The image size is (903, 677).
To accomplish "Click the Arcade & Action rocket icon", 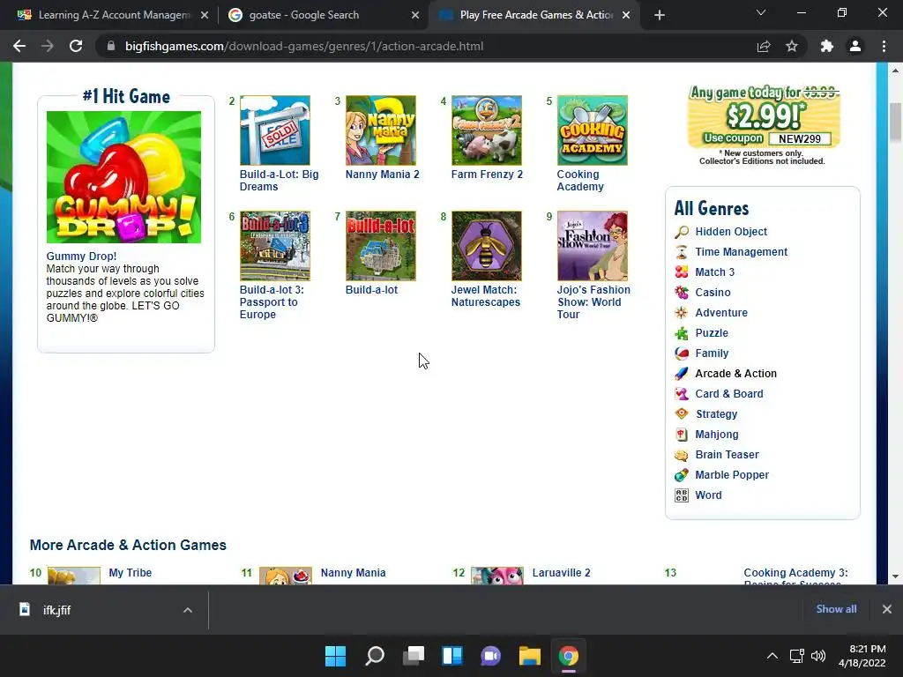I will point(682,374).
